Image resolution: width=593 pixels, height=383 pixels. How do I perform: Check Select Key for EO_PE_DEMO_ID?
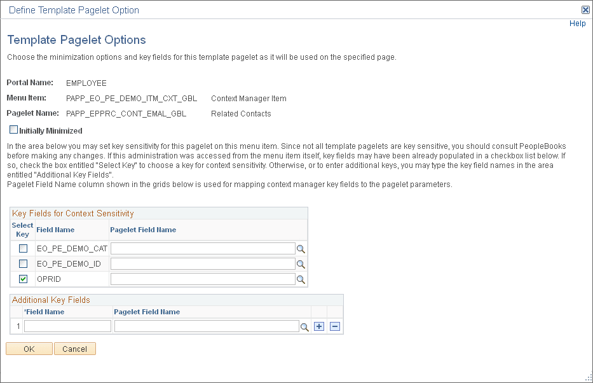pyautogui.click(x=22, y=263)
